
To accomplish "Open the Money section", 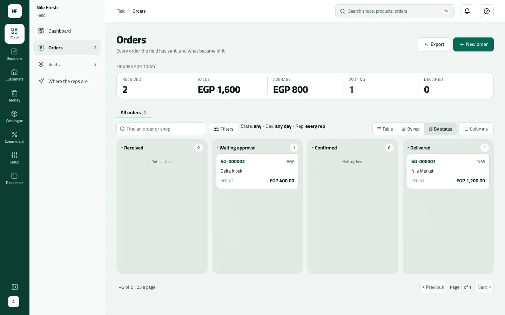I will pyautogui.click(x=14, y=96).
